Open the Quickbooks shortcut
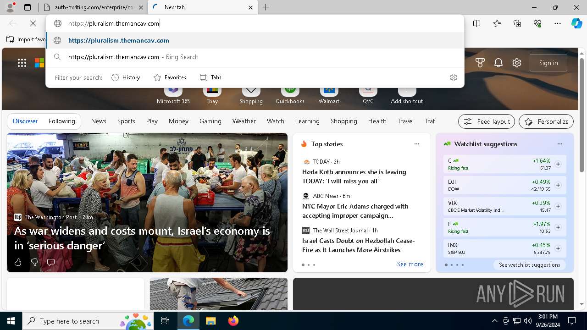The image size is (587, 330). point(290,95)
